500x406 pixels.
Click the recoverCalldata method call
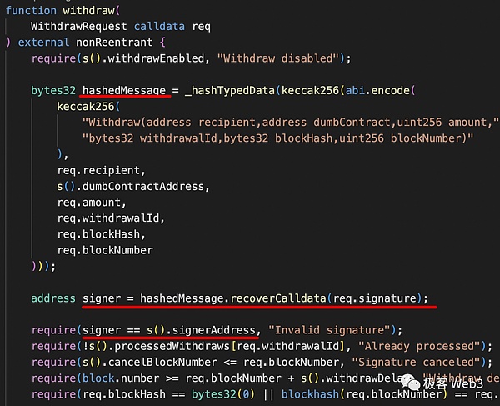coord(278,298)
